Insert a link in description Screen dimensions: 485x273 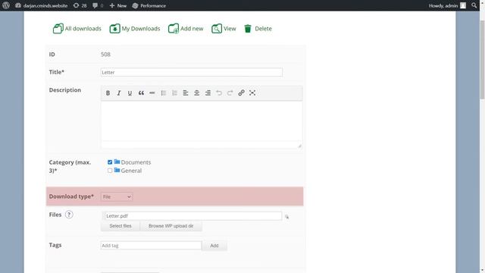point(241,93)
